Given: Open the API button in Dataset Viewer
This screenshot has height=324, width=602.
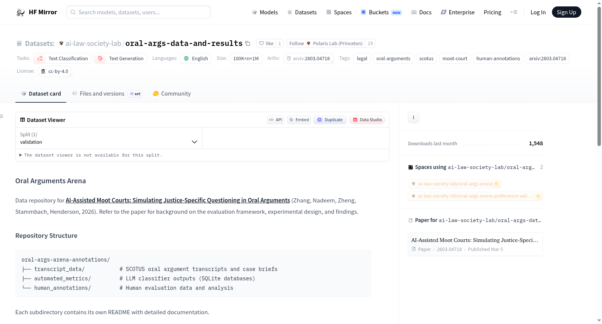Looking at the screenshot, I should click(x=275, y=120).
